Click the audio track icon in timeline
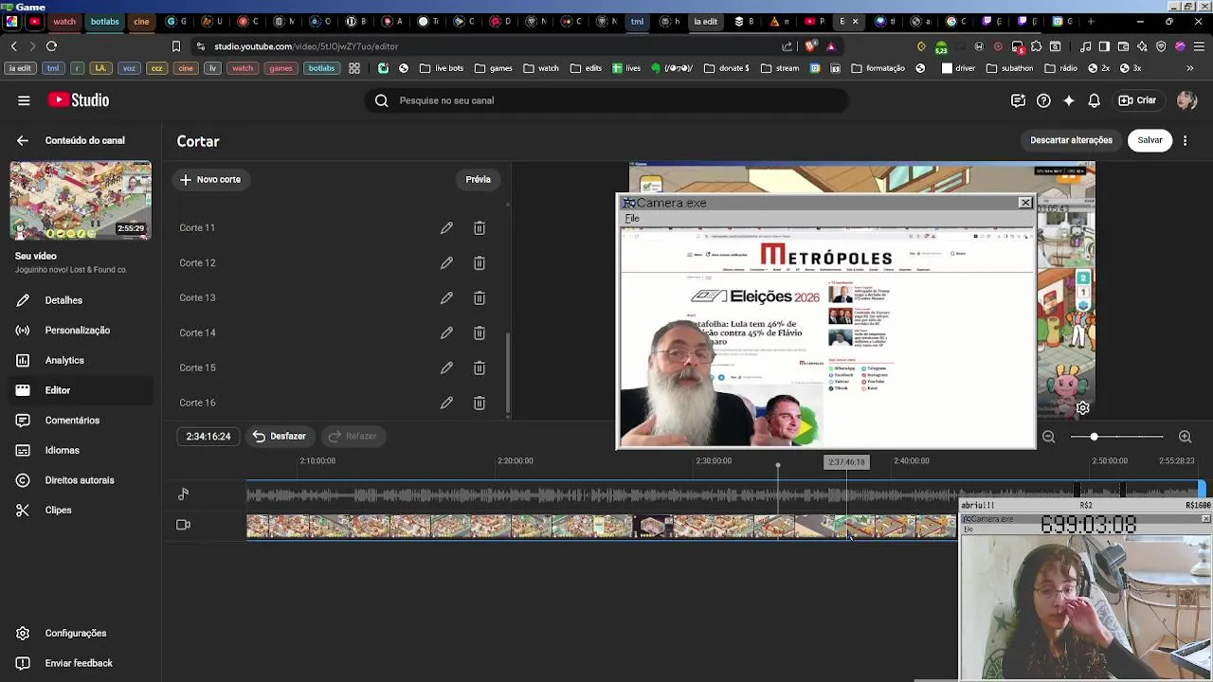1213x682 pixels. click(x=184, y=494)
